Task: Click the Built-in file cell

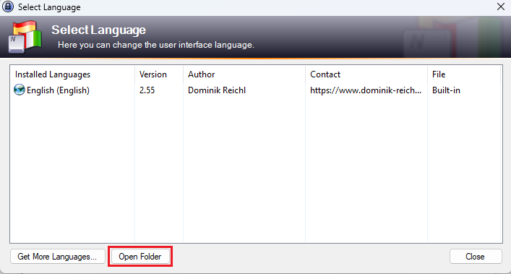Action: point(446,90)
